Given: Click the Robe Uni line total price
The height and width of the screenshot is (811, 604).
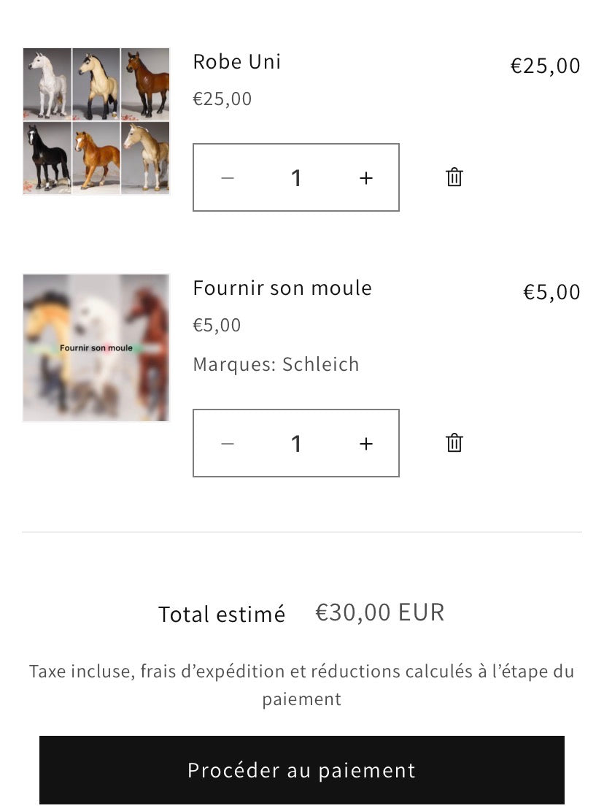Looking at the screenshot, I should pyautogui.click(x=545, y=66).
